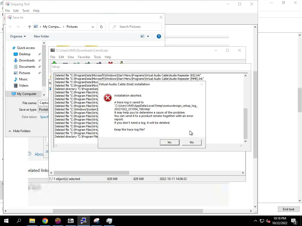302x226 pixels.
Task: Click the muted volume tray icon
Action: coord(268,221)
